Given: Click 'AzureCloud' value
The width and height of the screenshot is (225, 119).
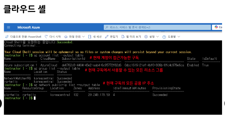Looking at the screenshot, I should [49, 65].
